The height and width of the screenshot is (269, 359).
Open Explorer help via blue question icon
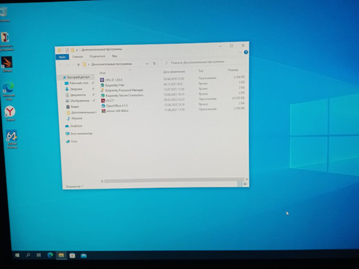tap(246, 52)
